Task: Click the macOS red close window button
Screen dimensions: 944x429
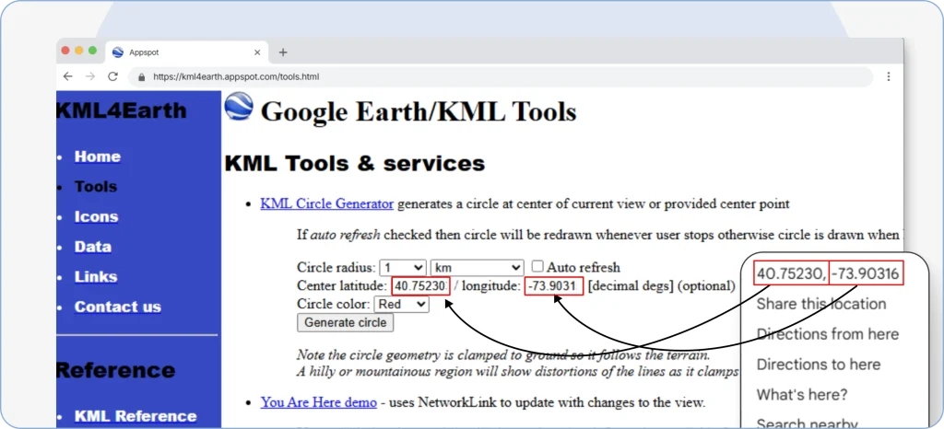Action: (65, 51)
